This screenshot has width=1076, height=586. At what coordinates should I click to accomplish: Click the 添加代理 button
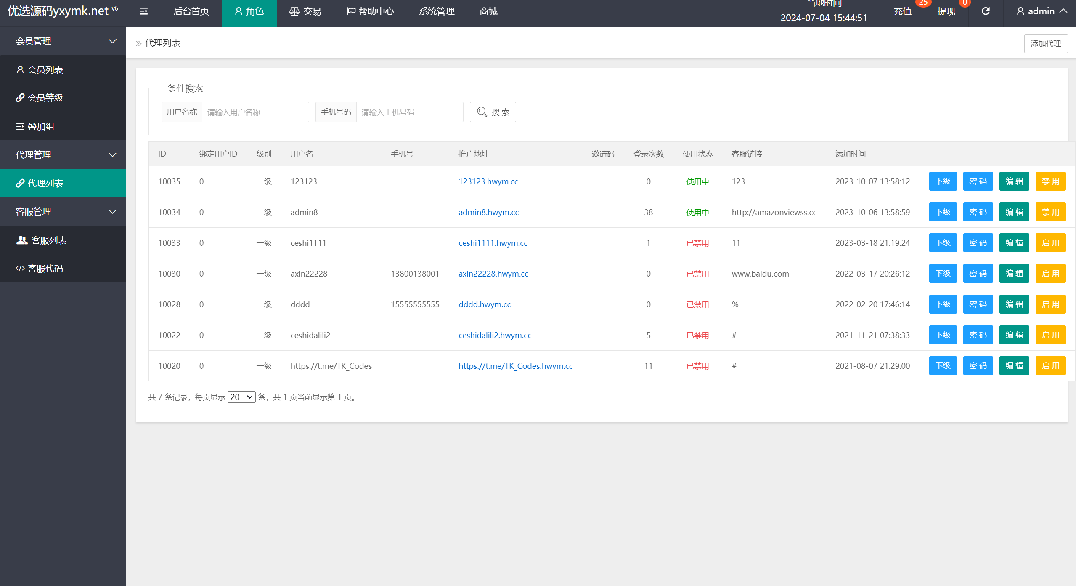click(1045, 43)
